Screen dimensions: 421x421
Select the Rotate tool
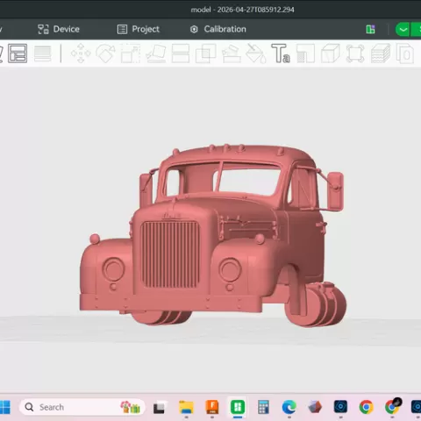tap(106, 54)
